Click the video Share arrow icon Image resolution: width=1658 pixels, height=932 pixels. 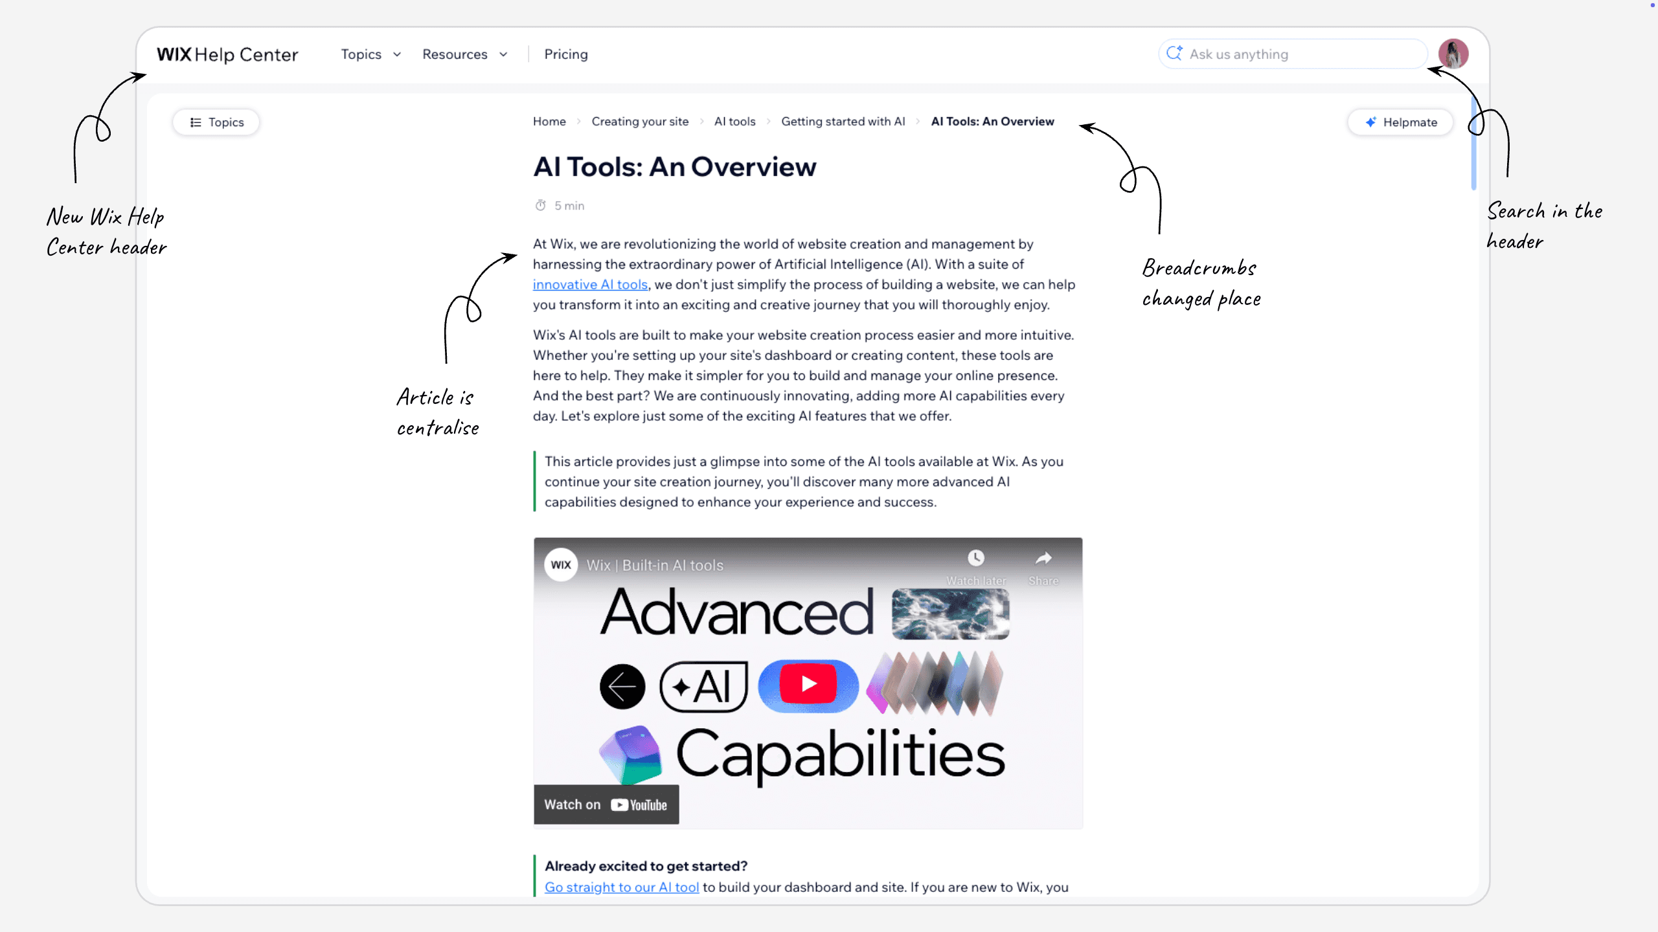click(x=1043, y=558)
